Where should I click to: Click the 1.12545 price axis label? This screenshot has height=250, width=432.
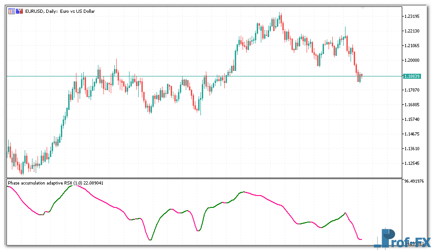(x=412, y=163)
